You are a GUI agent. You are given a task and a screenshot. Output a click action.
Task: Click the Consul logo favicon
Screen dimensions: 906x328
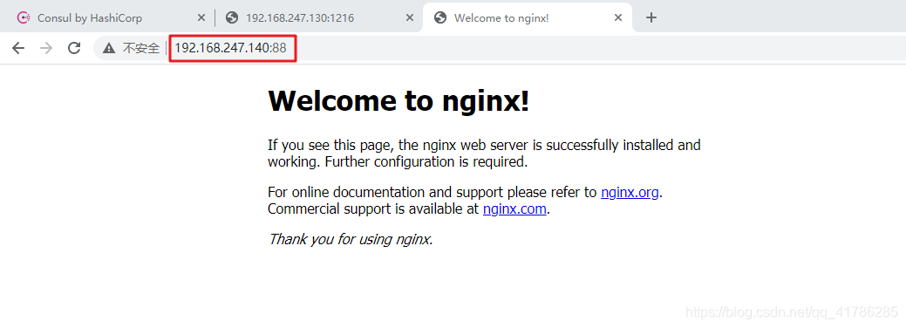[24, 18]
